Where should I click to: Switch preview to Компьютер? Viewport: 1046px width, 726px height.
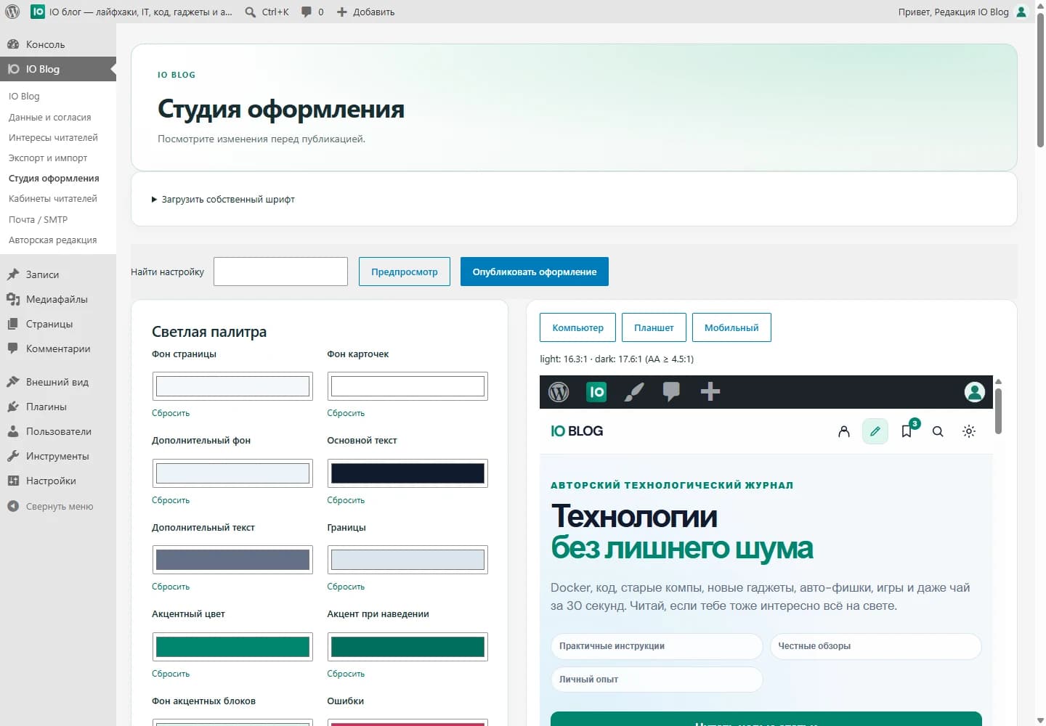click(577, 327)
